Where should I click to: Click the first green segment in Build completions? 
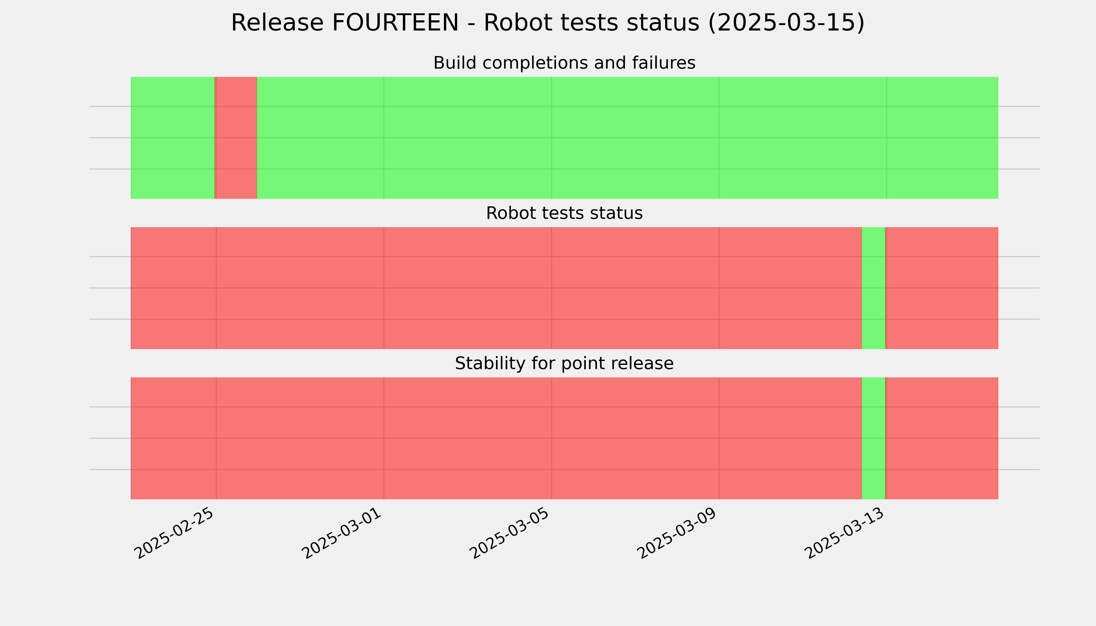(172, 137)
